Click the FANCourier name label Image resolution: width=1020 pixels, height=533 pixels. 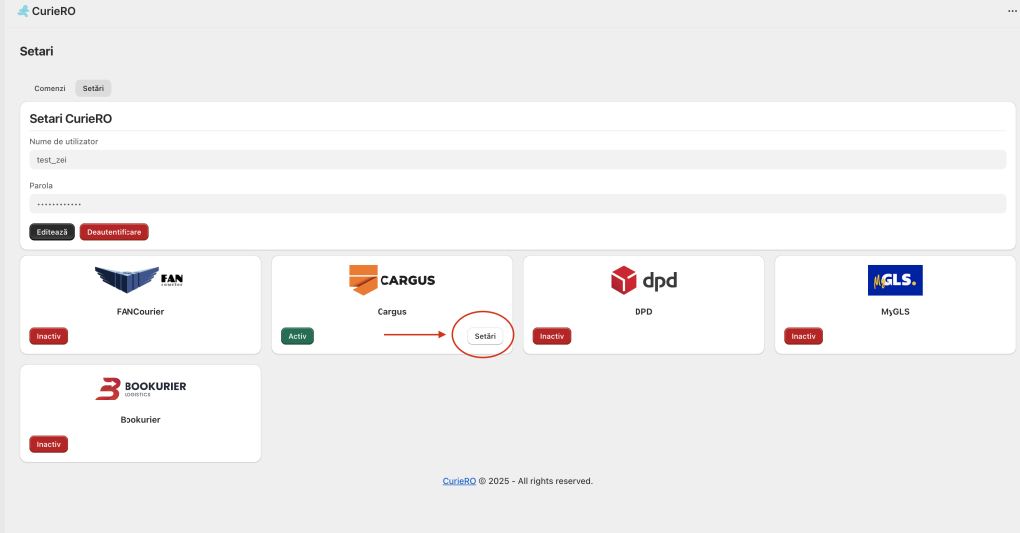pos(140,311)
